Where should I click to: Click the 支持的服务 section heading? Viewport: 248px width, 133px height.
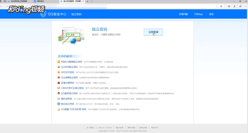click(x=65, y=56)
